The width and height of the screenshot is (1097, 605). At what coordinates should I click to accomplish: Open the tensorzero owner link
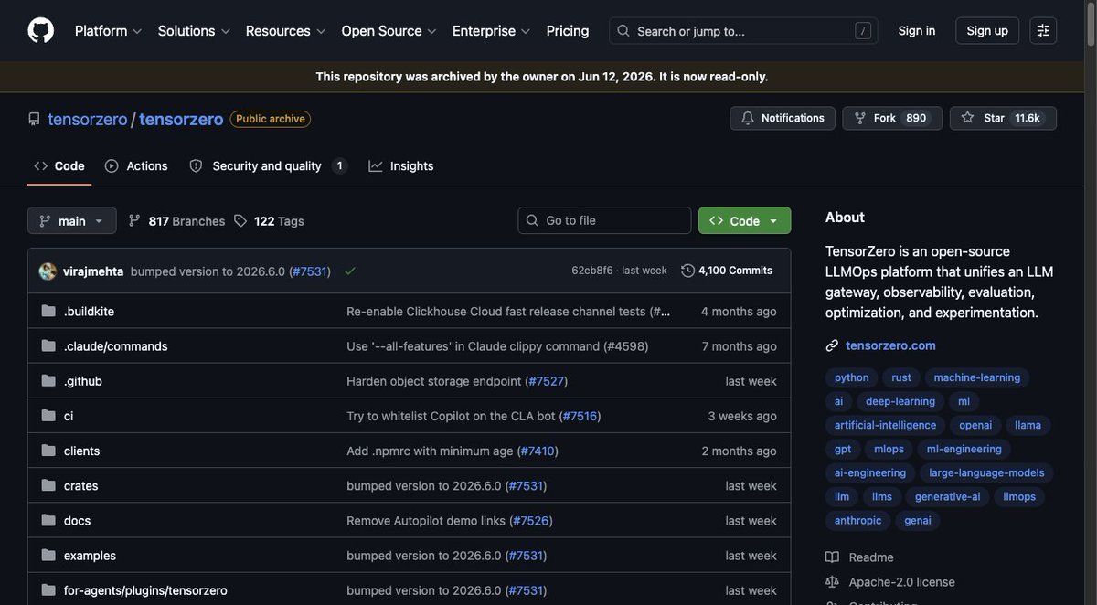pyautogui.click(x=88, y=119)
